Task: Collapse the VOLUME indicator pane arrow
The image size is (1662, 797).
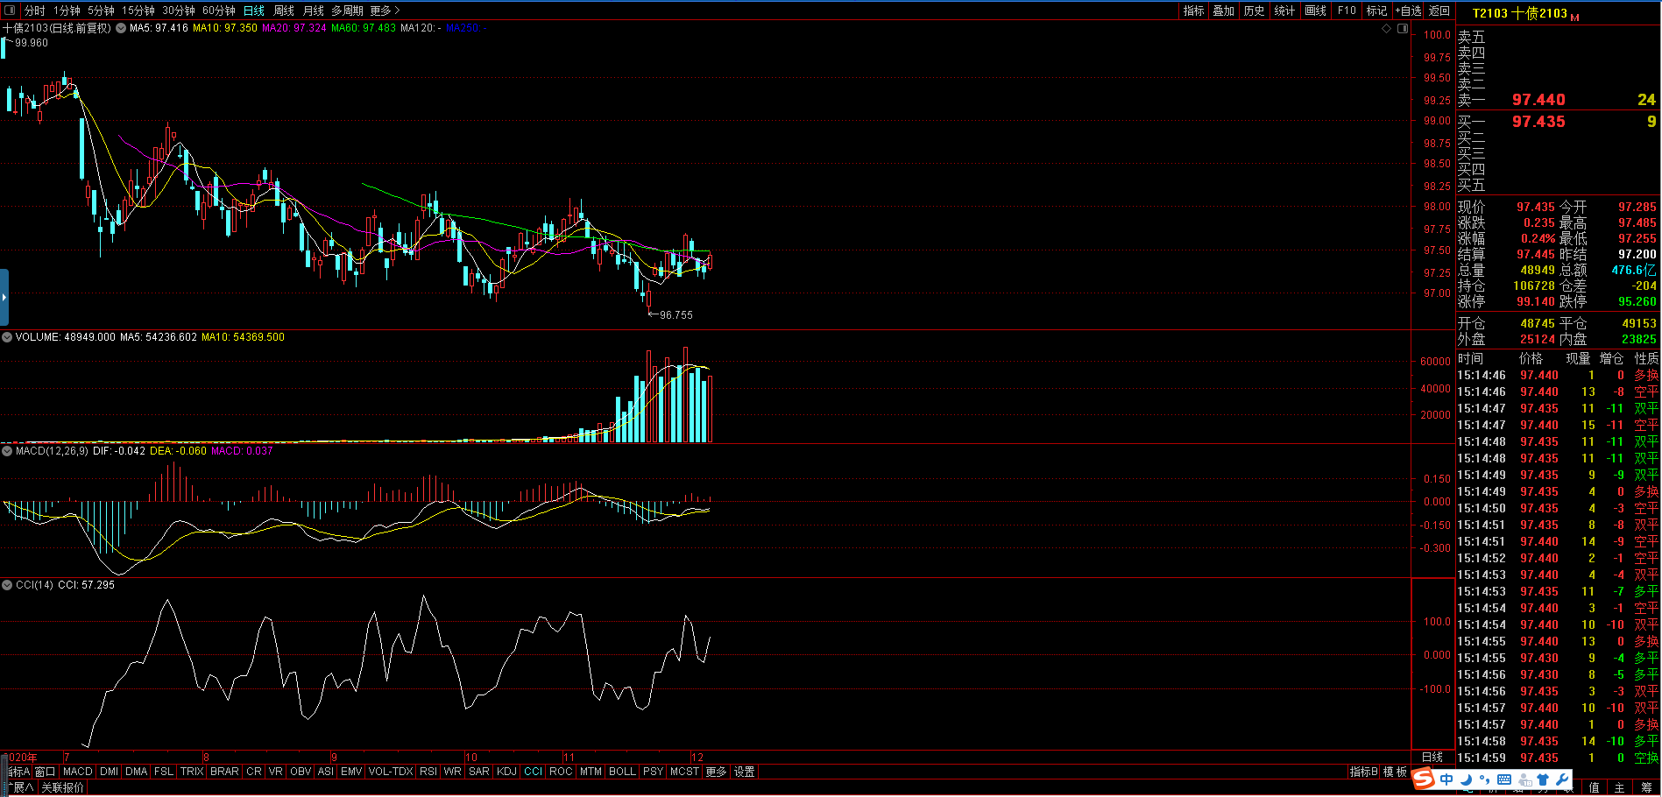Action: [7, 337]
